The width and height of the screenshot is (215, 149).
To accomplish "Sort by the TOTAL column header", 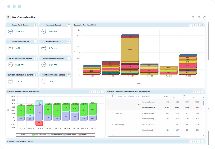I will 166,96.
